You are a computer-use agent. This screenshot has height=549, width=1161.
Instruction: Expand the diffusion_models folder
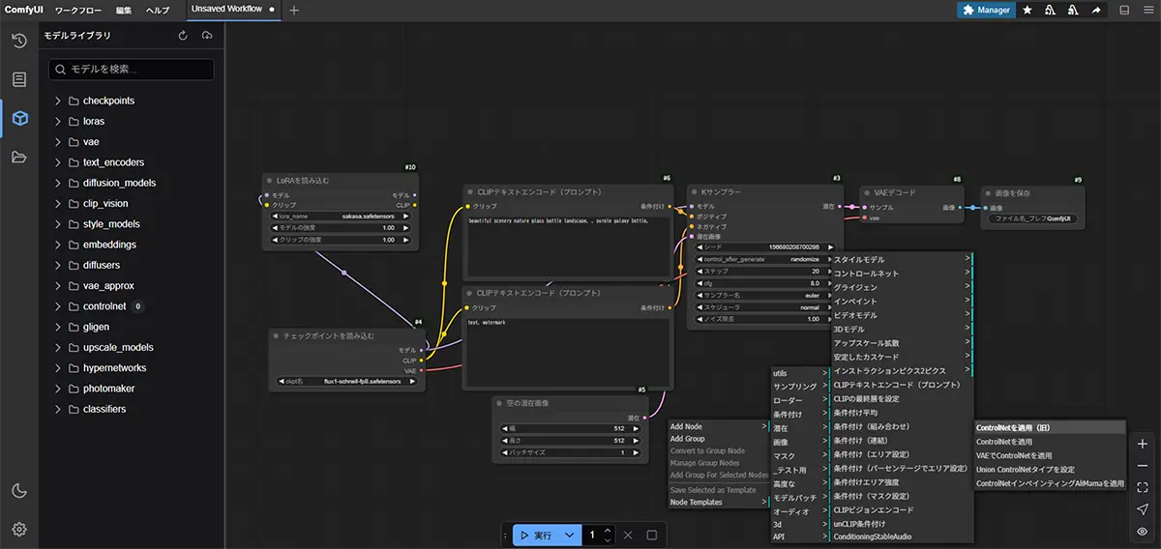pyautogui.click(x=57, y=183)
